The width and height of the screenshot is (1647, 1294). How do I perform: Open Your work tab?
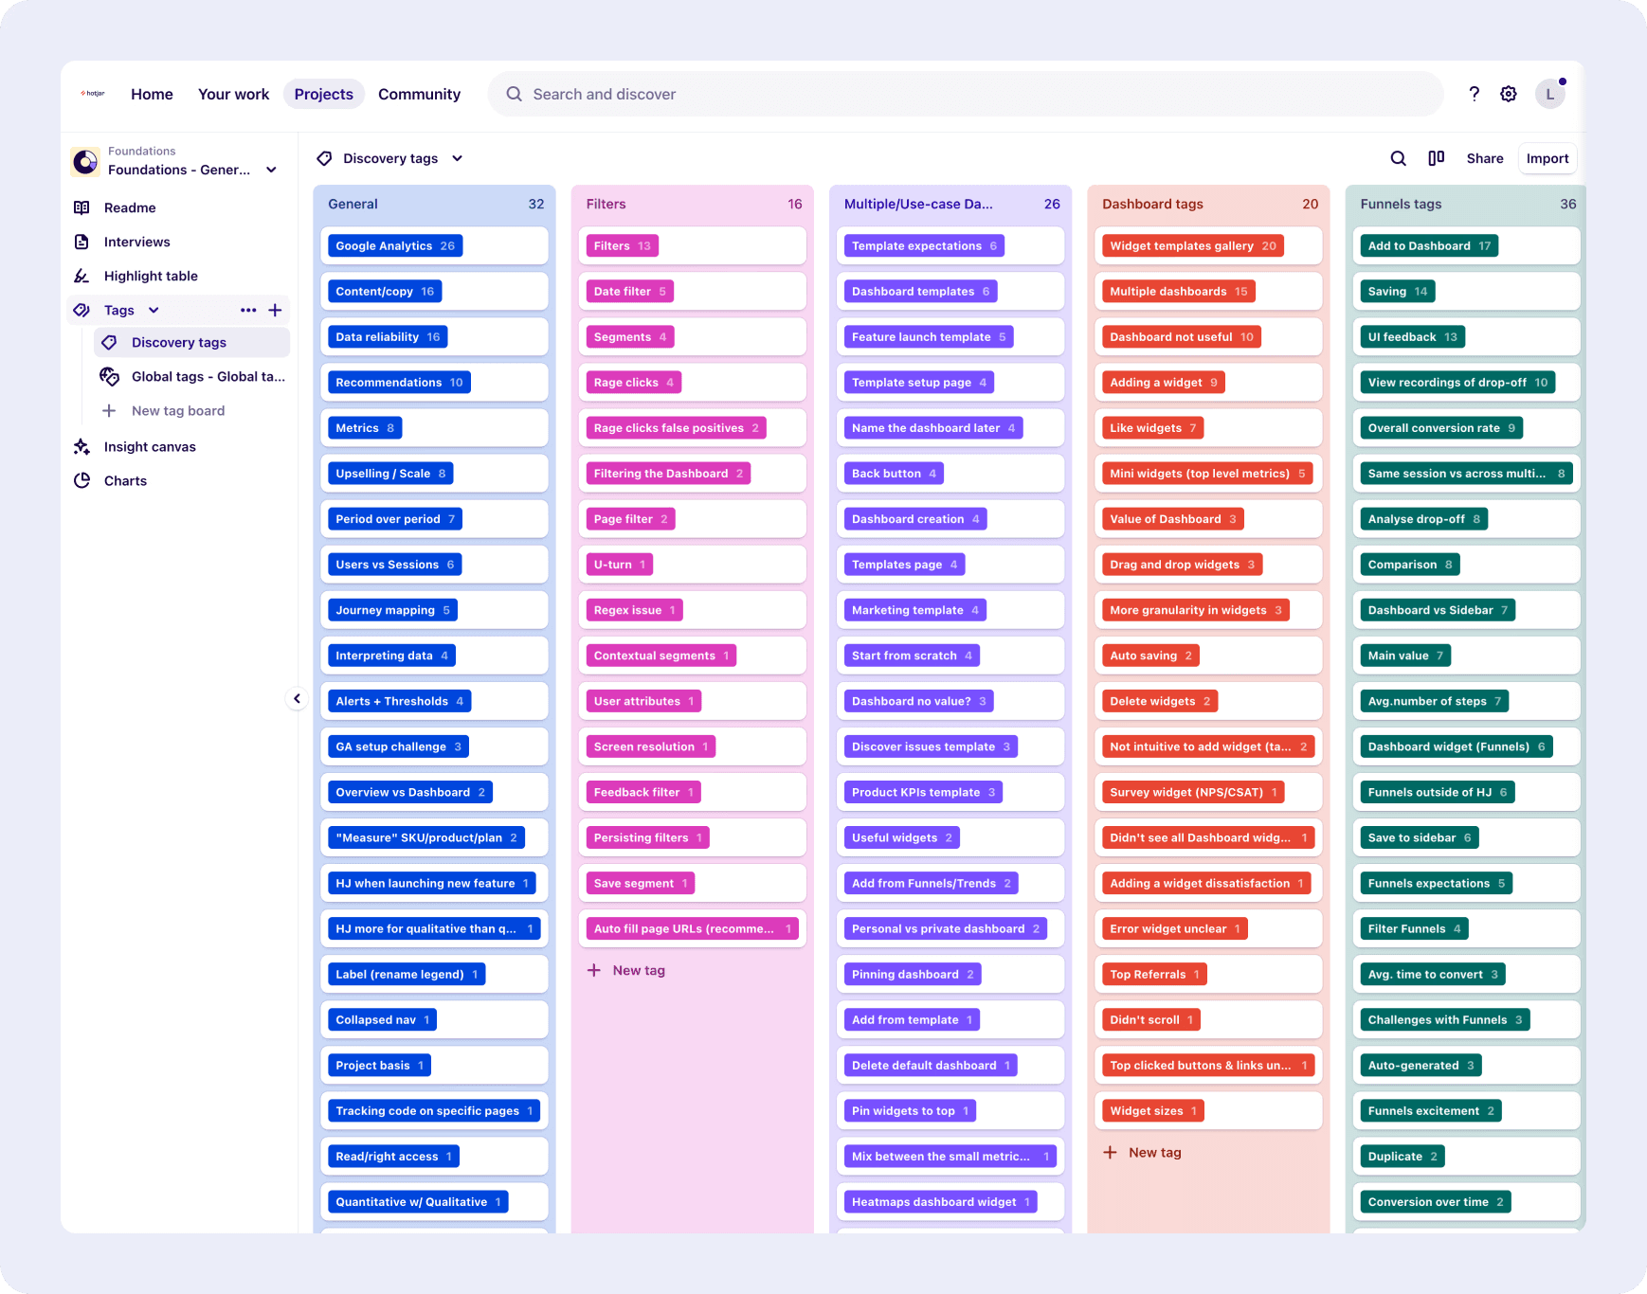click(x=233, y=94)
